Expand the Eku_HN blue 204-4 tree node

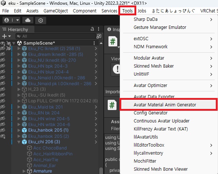click(x=19, y=72)
